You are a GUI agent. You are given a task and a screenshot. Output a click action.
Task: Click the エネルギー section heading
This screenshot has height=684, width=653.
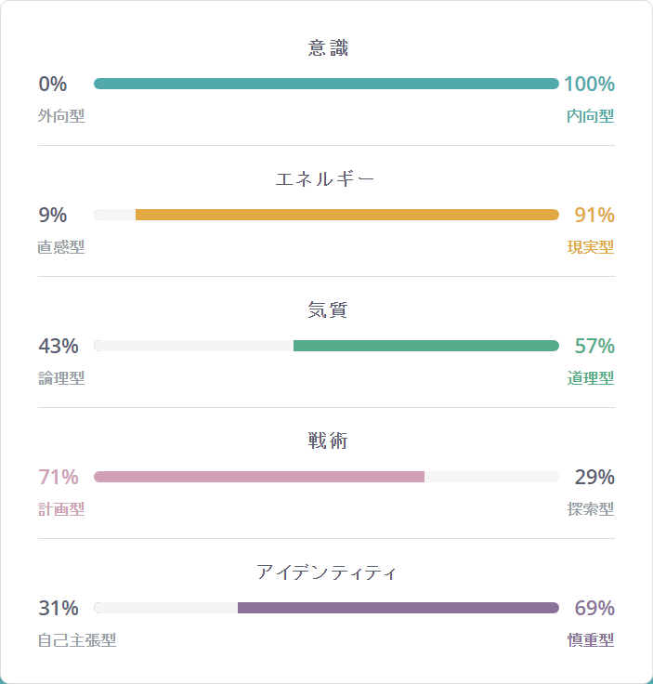point(326,179)
